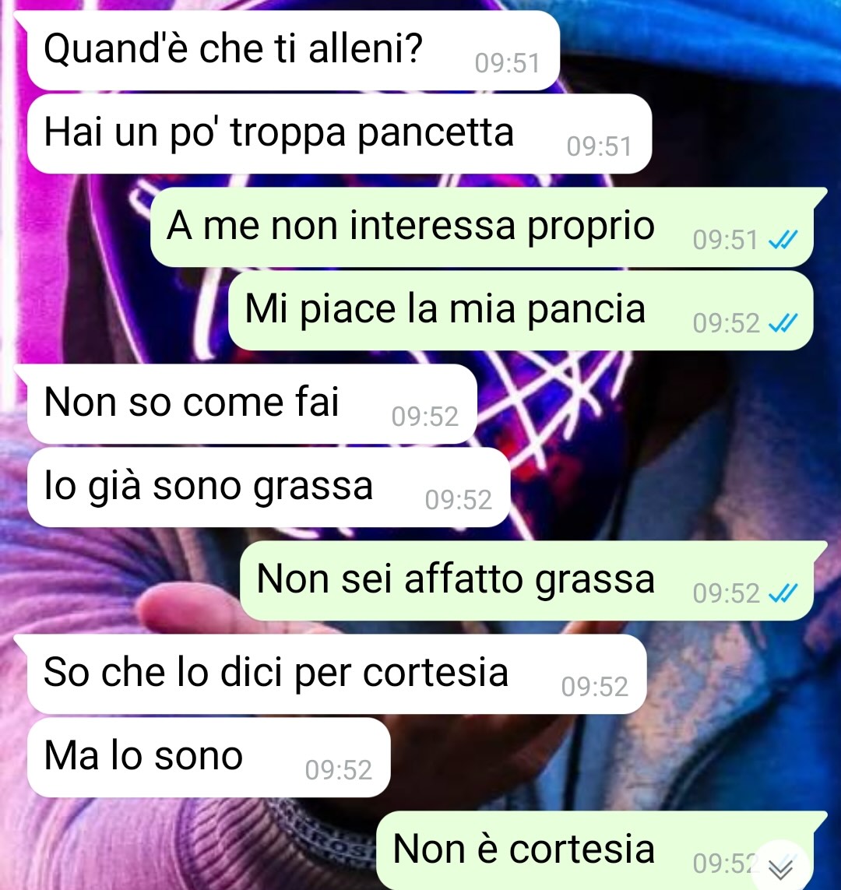Tap the 09:52 timestamp on 'Ma lo sono'
The image size is (841, 890).
pos(338,770)
